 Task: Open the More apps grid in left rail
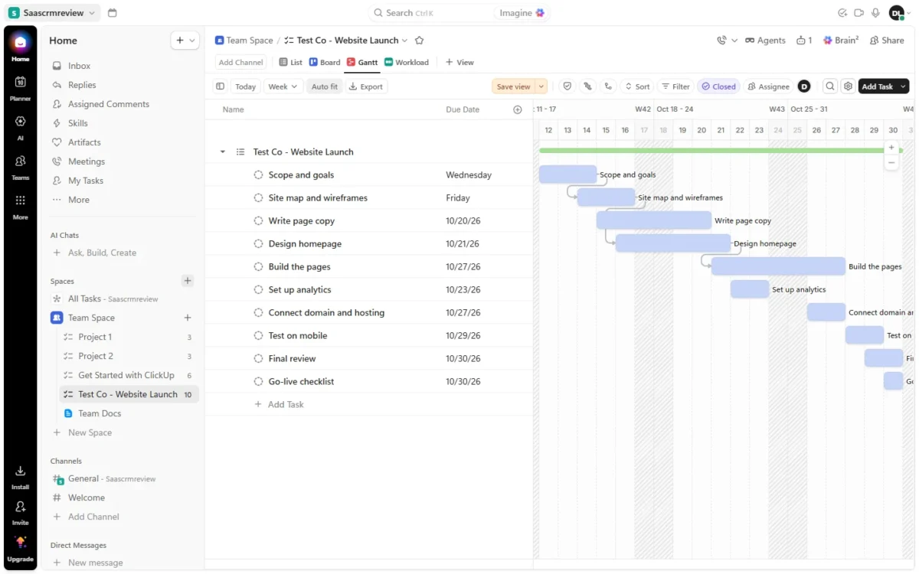click(x=20, y=206)
